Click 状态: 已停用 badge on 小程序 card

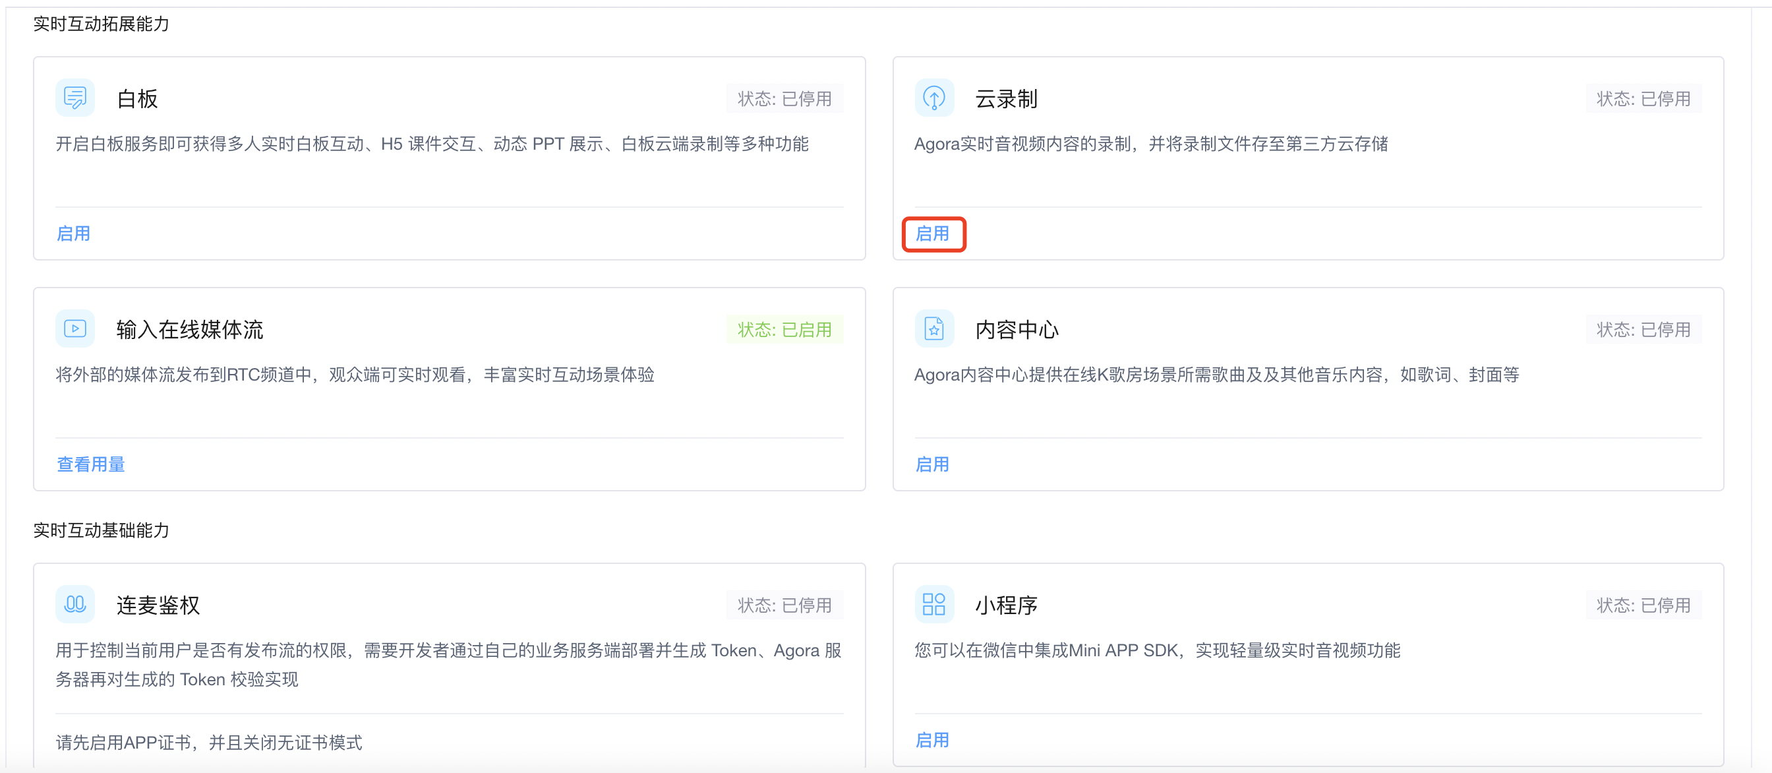coord(1643,604)
